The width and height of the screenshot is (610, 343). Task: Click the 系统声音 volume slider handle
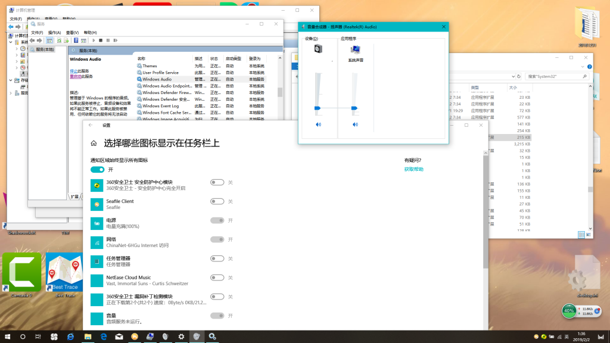(x=355, y=108)
